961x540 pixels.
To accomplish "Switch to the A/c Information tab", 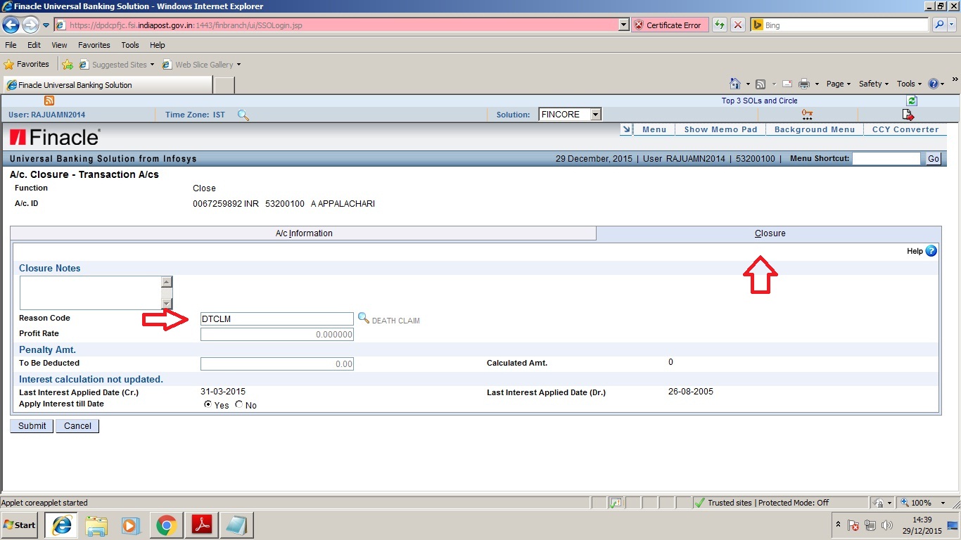I will coord(304,233).
